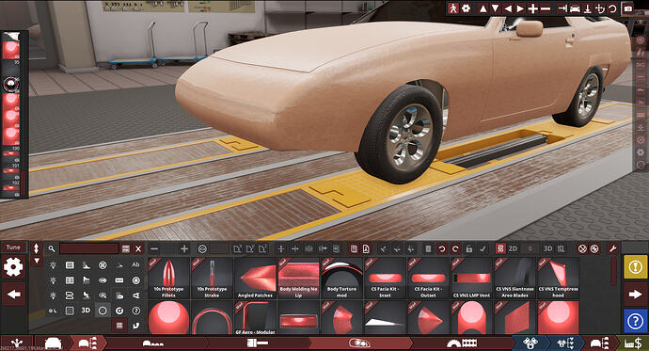Click the copy fixture icon
649x351 pixels.
[x=354, y=248]
